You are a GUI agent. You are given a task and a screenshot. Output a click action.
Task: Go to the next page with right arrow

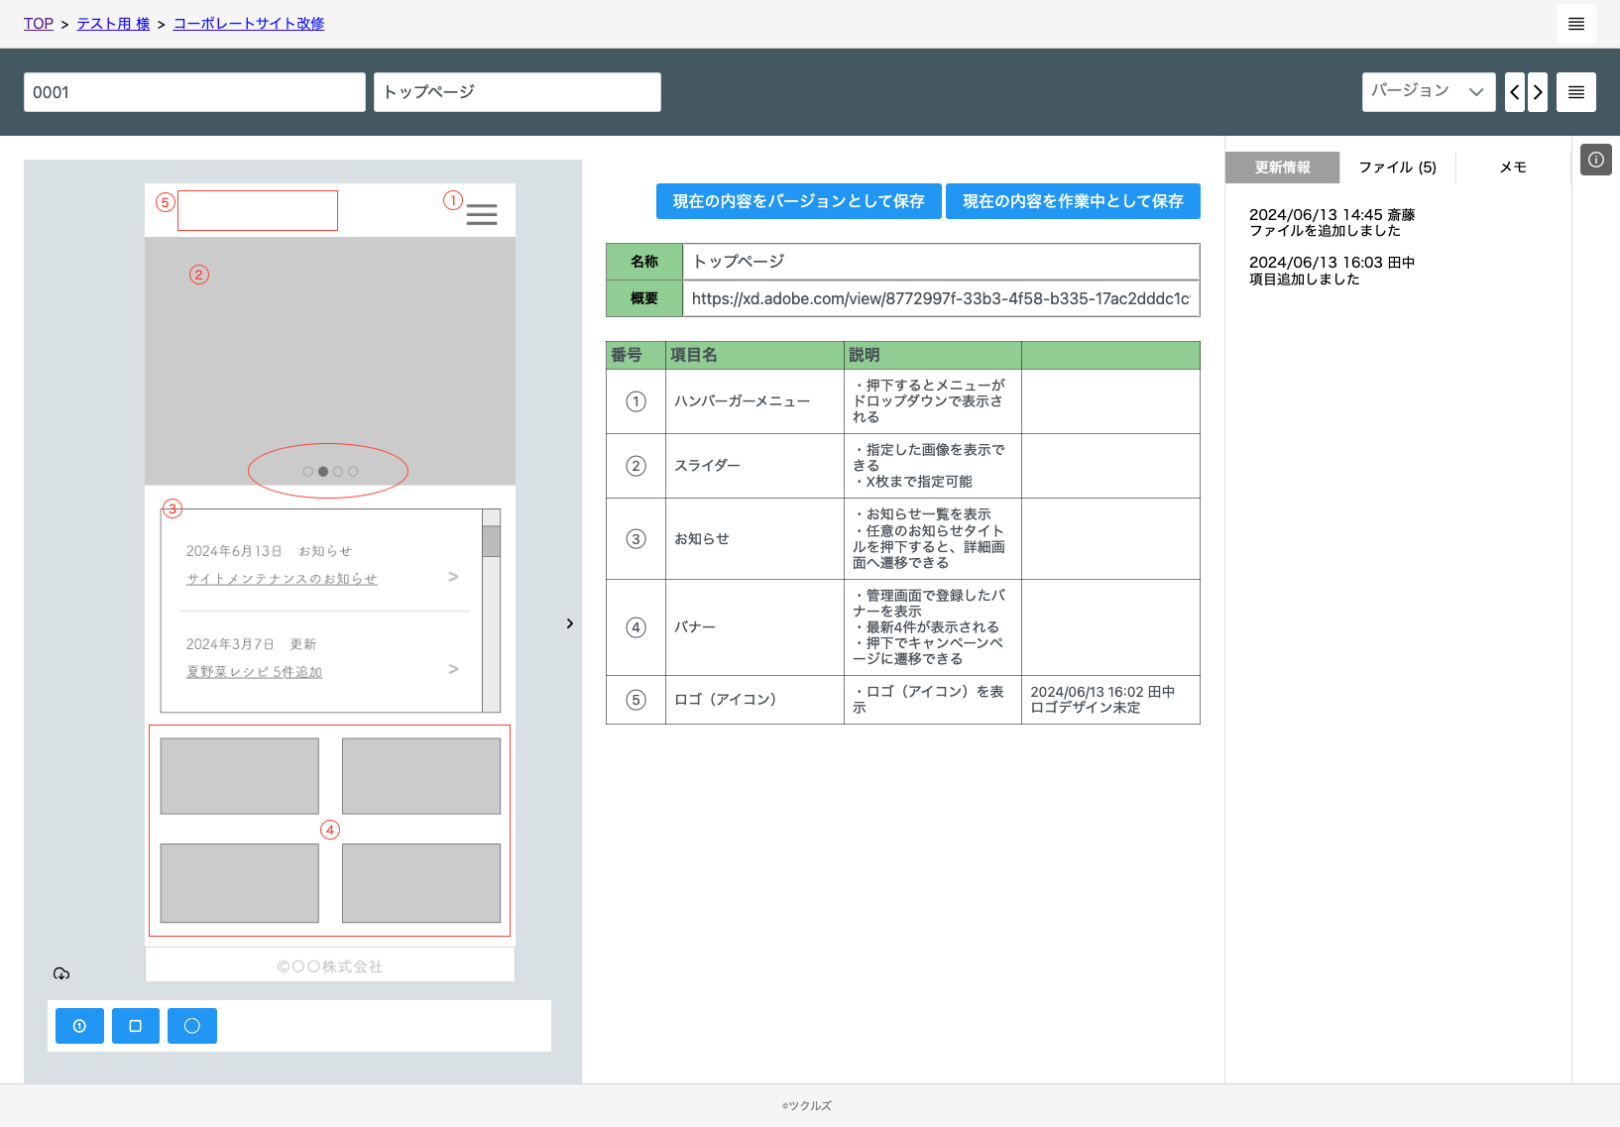(1537, 92)
